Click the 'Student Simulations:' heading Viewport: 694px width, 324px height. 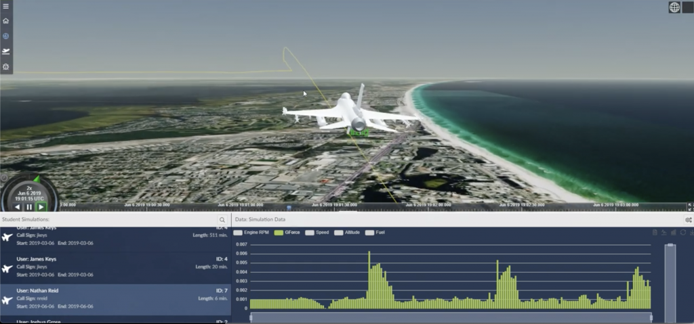[26, 220]
